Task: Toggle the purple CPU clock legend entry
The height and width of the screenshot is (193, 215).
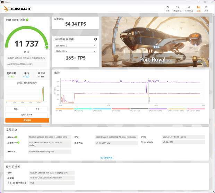Action: (x=158, y=110)
